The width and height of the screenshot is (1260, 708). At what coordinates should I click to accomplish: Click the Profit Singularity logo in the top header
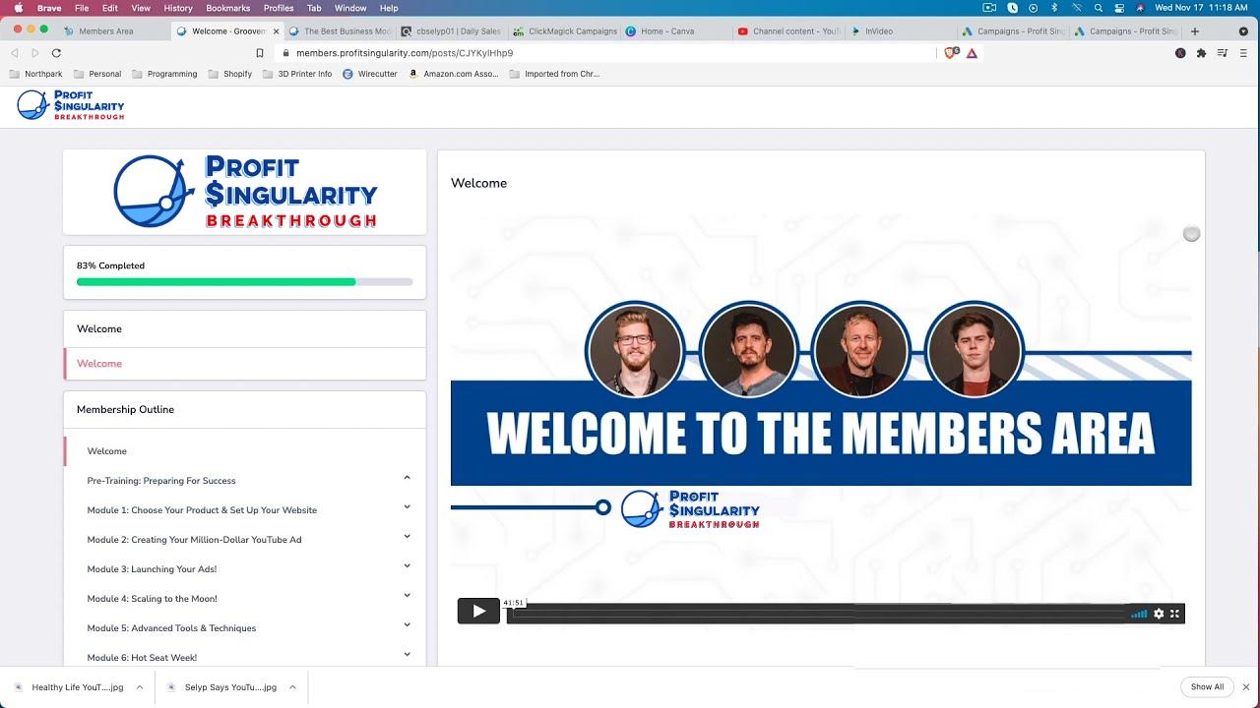pos(69,105)
